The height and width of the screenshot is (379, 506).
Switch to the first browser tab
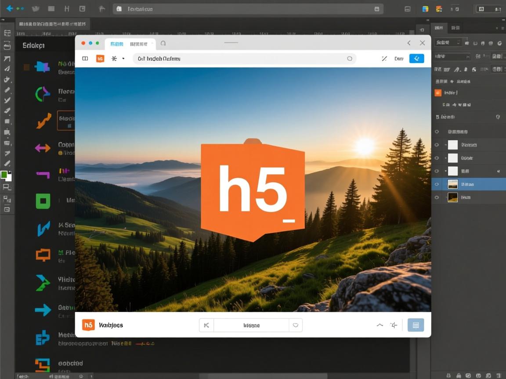(116, 43)
